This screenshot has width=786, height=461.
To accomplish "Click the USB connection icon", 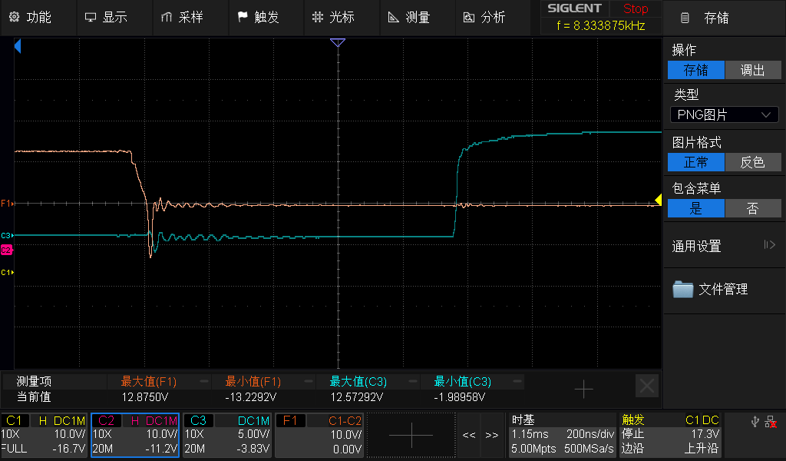I will (x=755, y=421).
